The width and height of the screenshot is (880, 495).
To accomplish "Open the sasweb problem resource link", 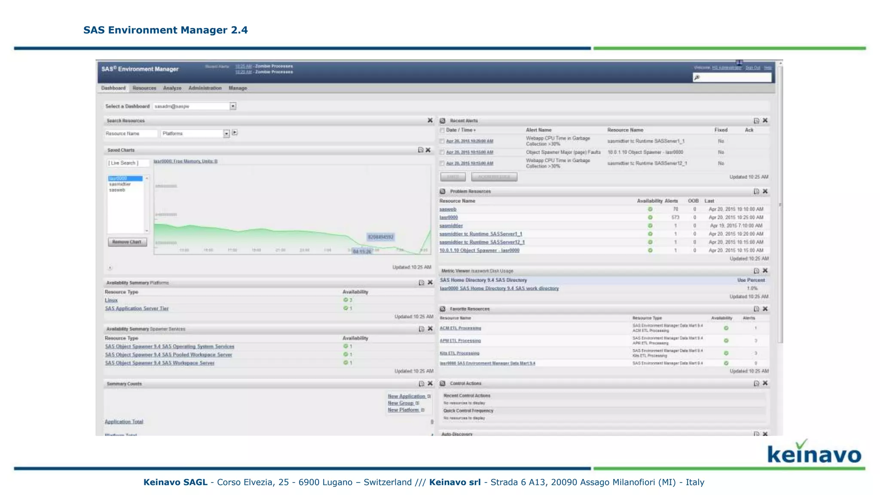I will click(448, 209).
